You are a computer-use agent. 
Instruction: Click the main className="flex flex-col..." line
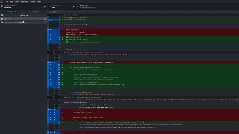point(98,55)
